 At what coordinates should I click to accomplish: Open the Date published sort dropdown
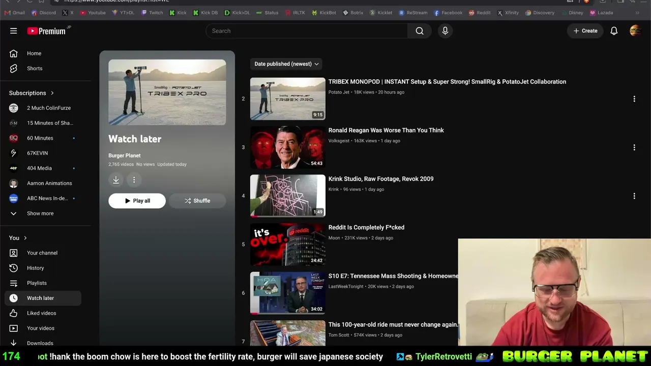tap(286, 64)
